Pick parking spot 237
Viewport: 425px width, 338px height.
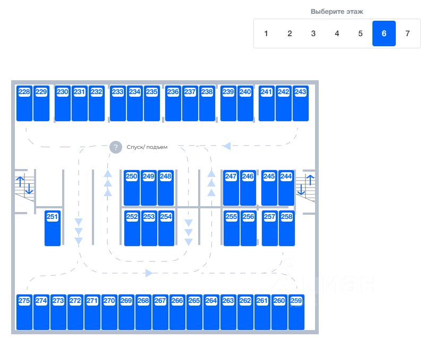coord(190,103)
